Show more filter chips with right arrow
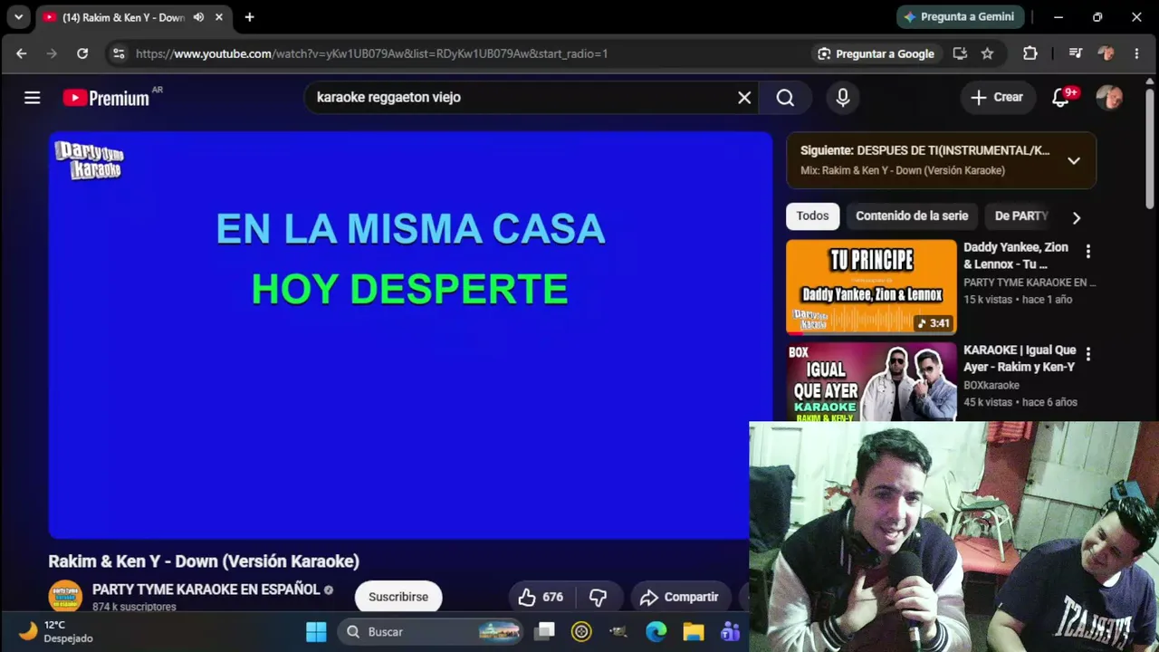 1076,217
